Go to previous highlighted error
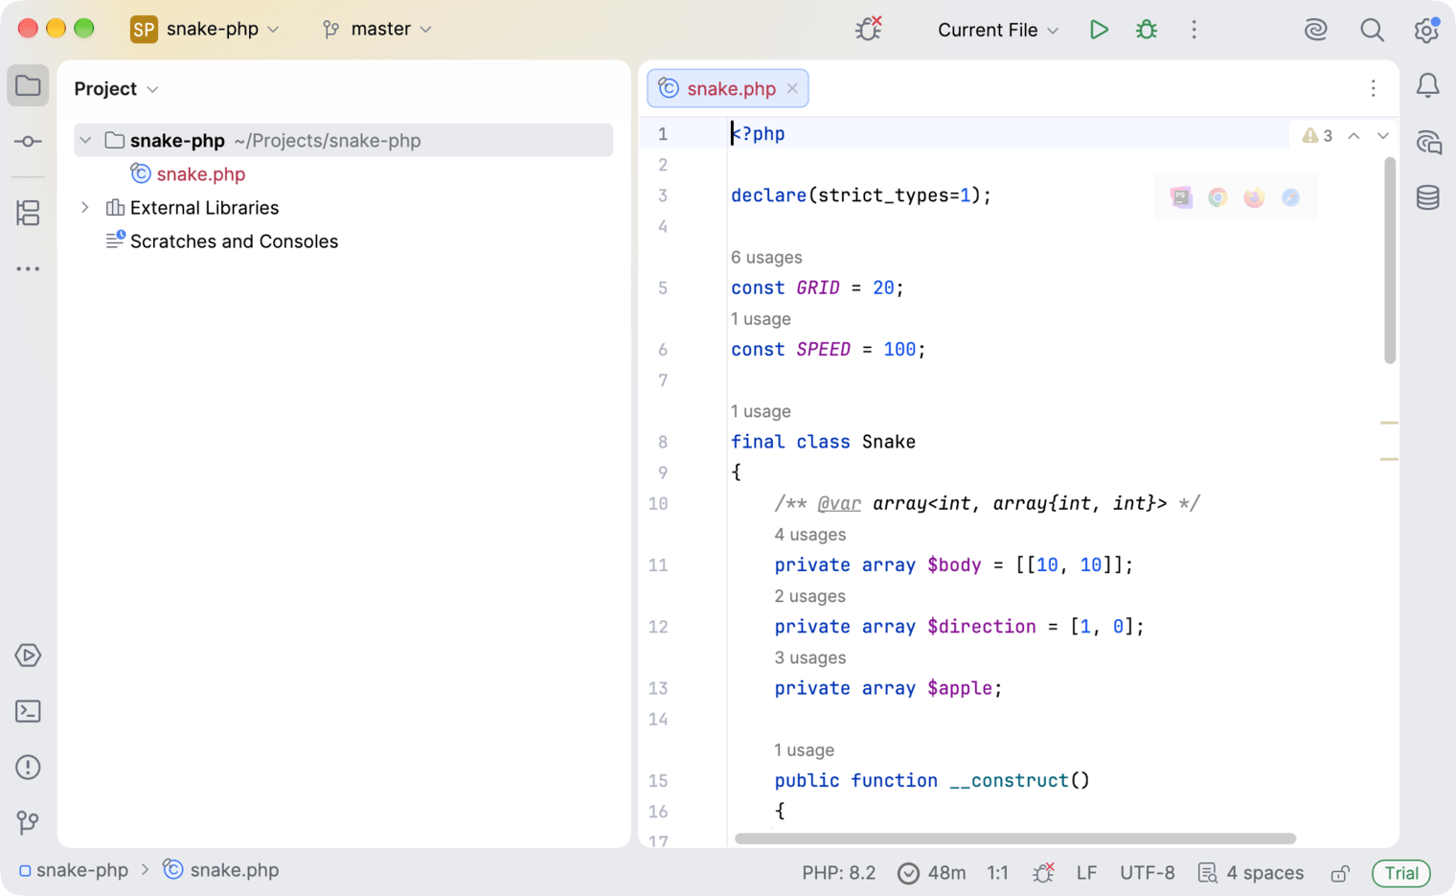 pos(1354,136)
